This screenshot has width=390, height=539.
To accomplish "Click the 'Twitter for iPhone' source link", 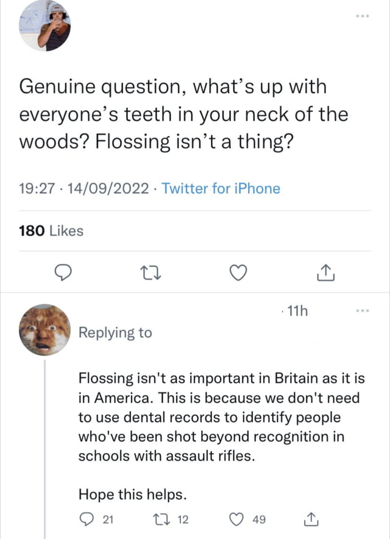I will [x=221, y=189].
